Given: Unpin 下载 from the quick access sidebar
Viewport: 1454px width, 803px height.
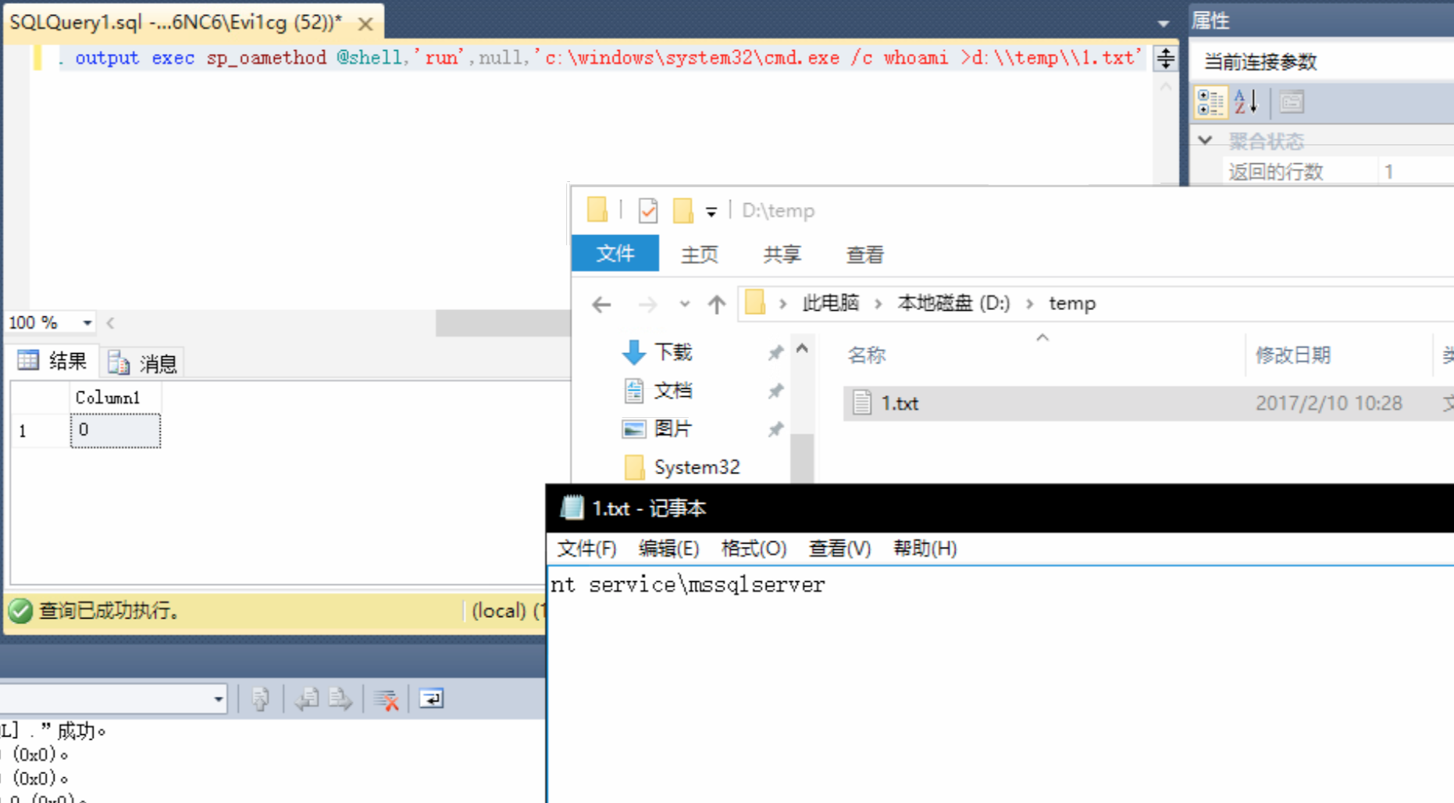Looking at the screenshot, I should point(775,352).
